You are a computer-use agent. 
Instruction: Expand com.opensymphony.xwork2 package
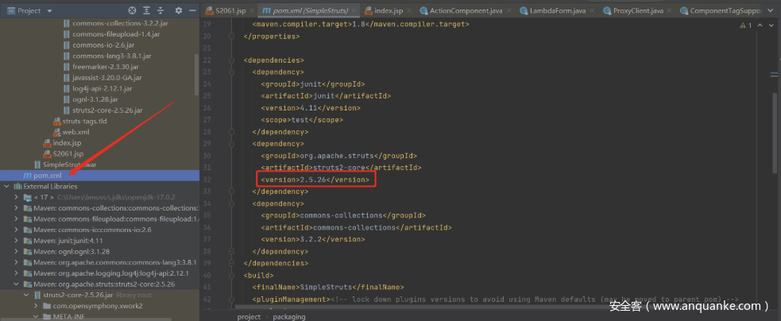[x=37, y=305]
